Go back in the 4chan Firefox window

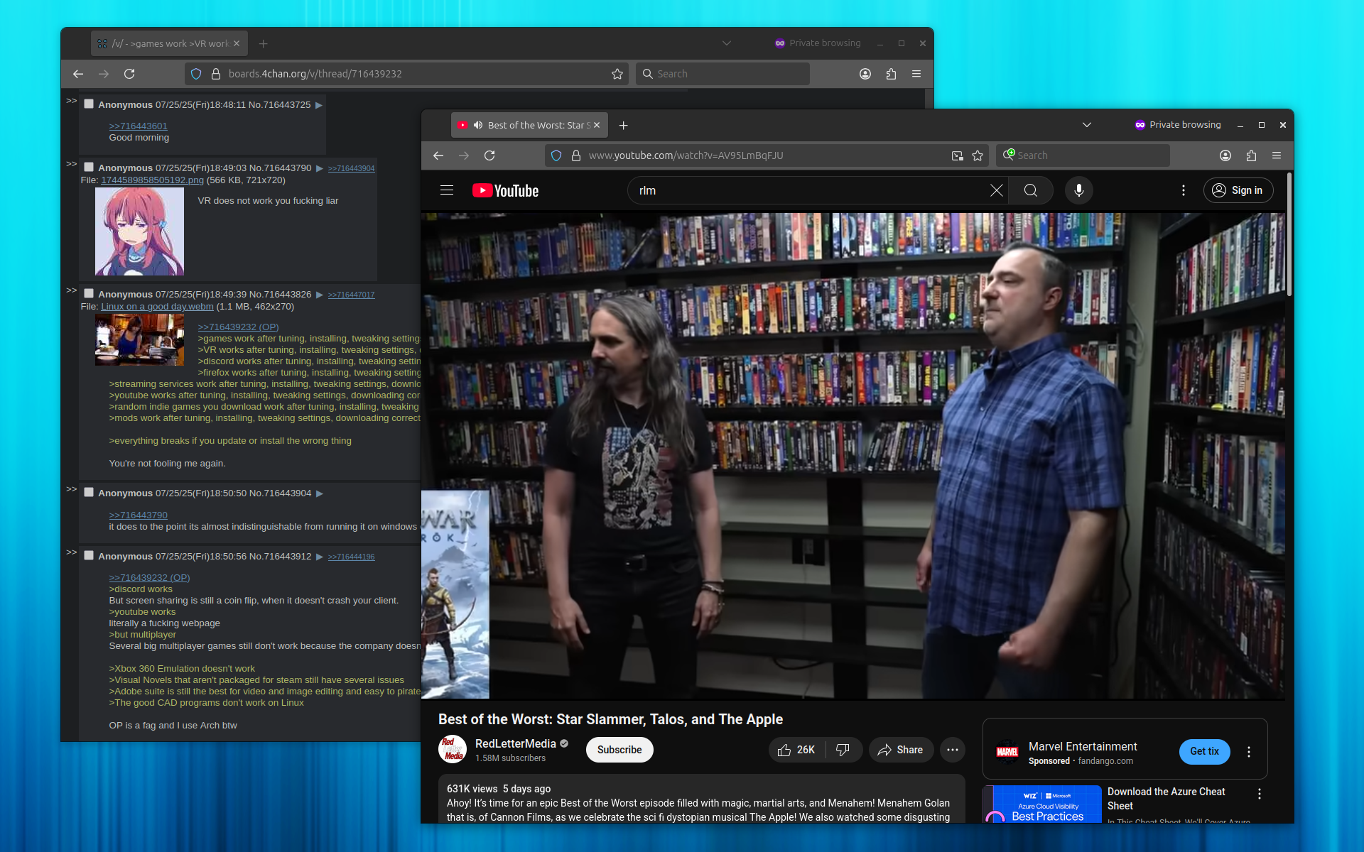(x=78, y=74)
